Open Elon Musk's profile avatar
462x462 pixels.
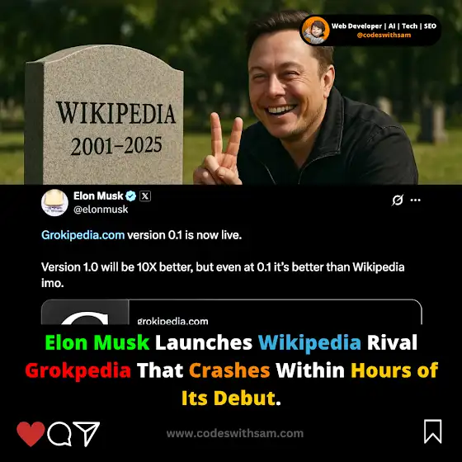click(54, 203)
